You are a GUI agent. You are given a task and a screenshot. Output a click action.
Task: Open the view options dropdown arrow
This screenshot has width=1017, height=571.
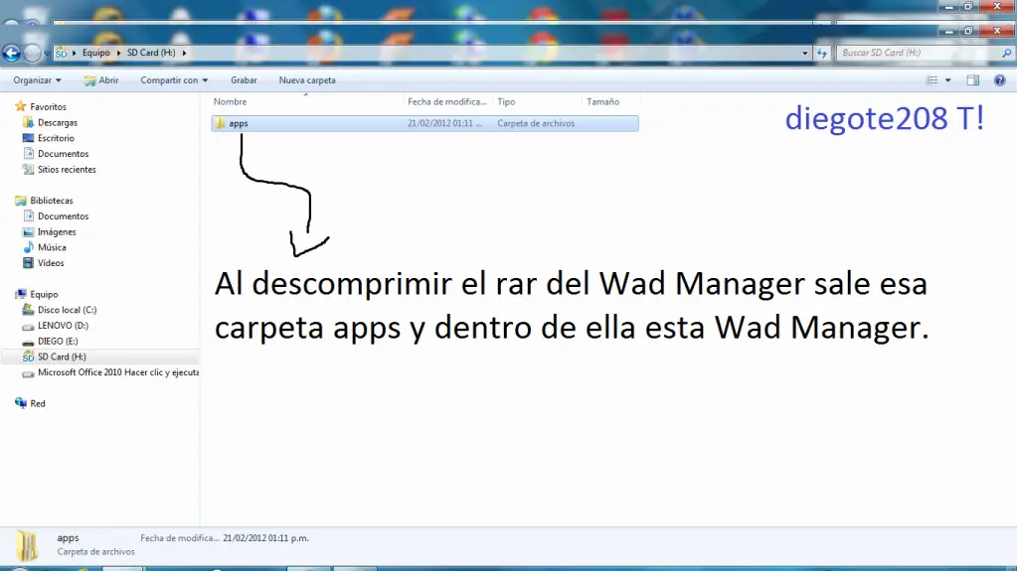click(x=948, y=80)
